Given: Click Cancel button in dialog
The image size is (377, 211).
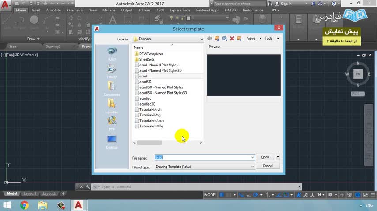Looking at the screenshot, I should tap(268, 166).
